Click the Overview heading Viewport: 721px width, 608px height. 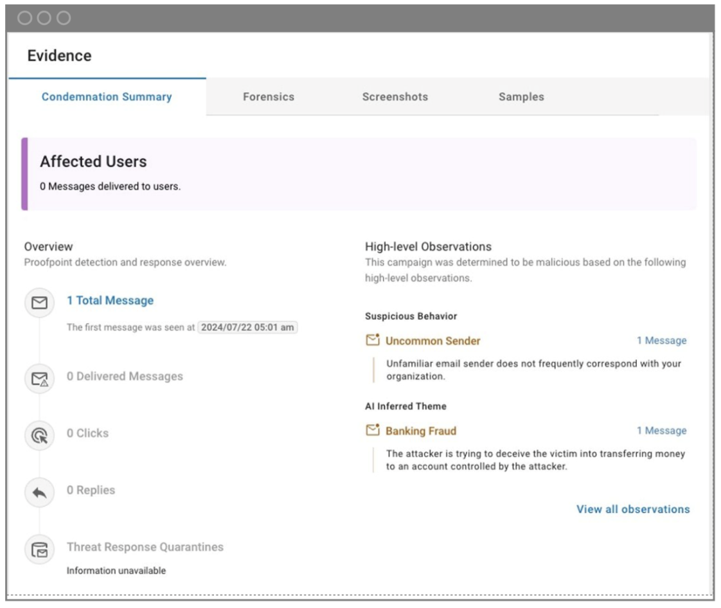(x=48, y=247)
